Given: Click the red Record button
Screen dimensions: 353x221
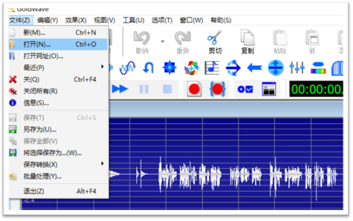Looking at the screenshot, I should coord(194,89).
